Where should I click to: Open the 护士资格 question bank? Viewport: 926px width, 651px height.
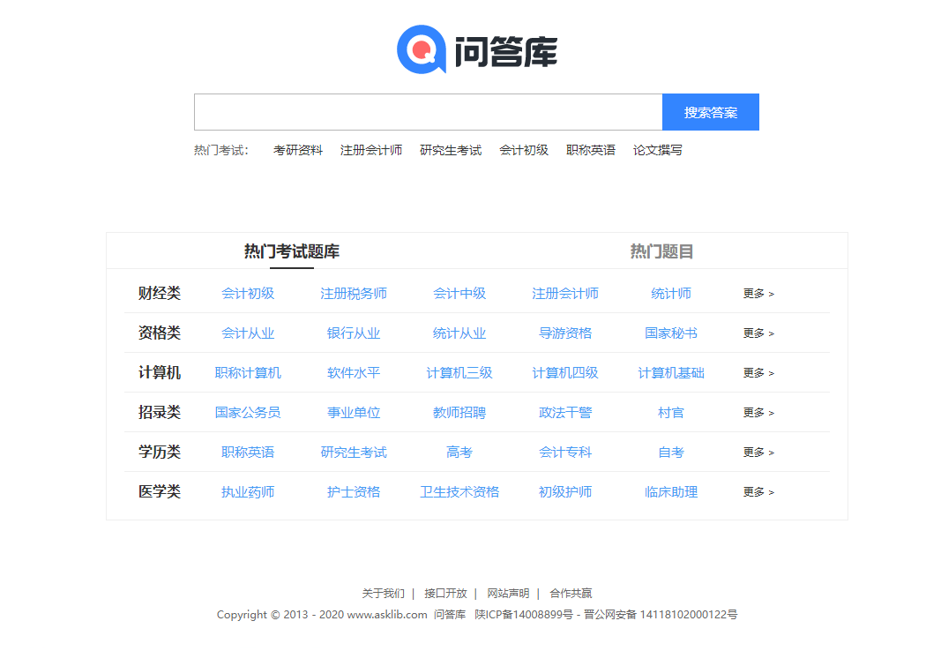pos(354,491)
